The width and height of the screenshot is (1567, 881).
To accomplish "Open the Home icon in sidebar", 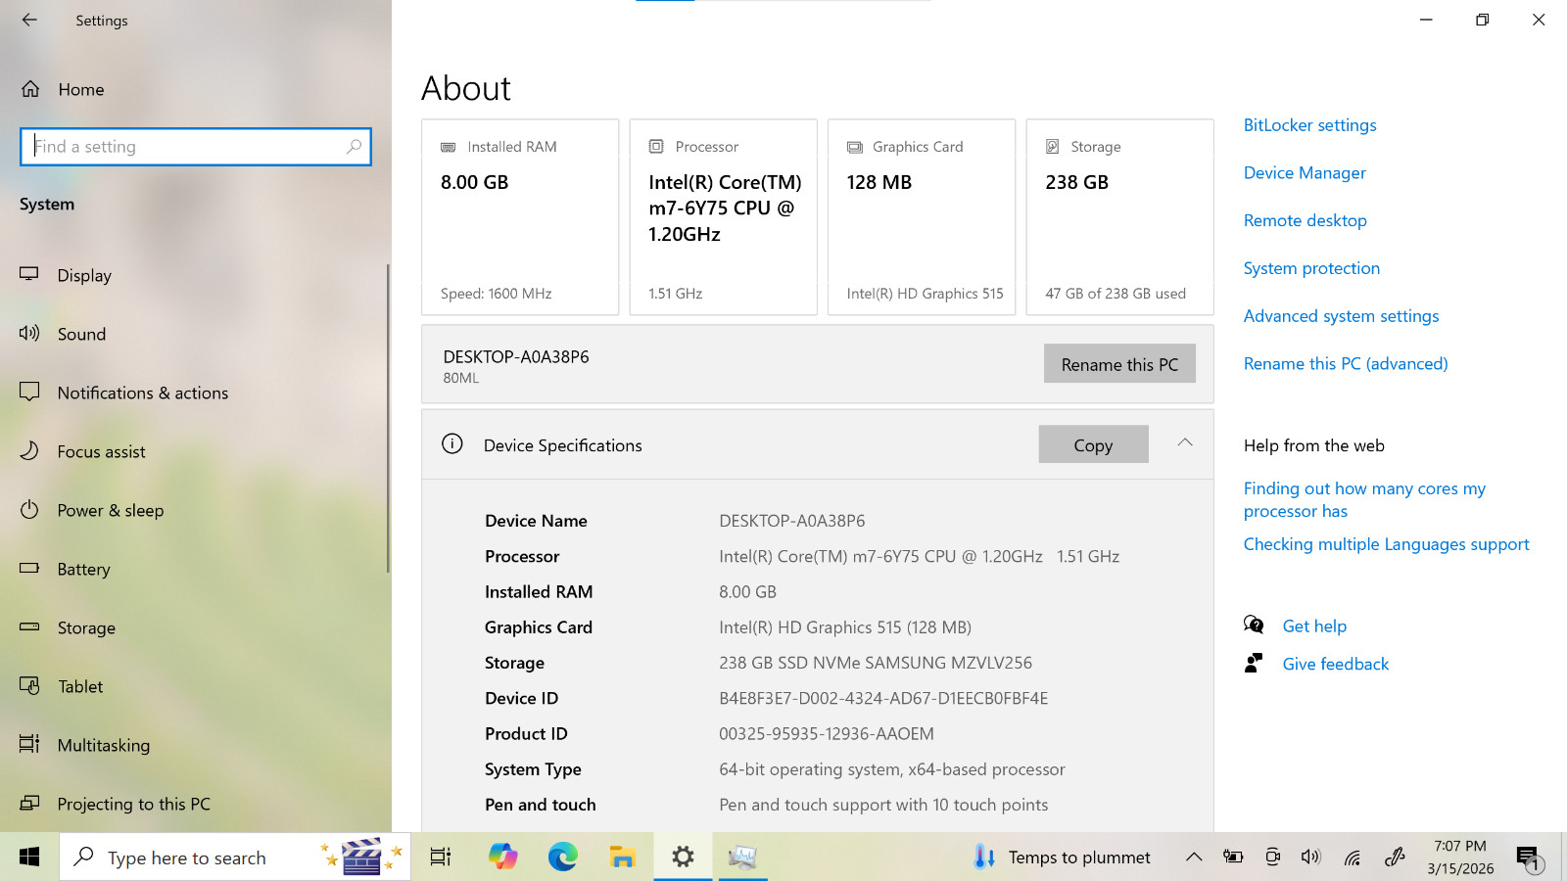I will click(30, 89).
